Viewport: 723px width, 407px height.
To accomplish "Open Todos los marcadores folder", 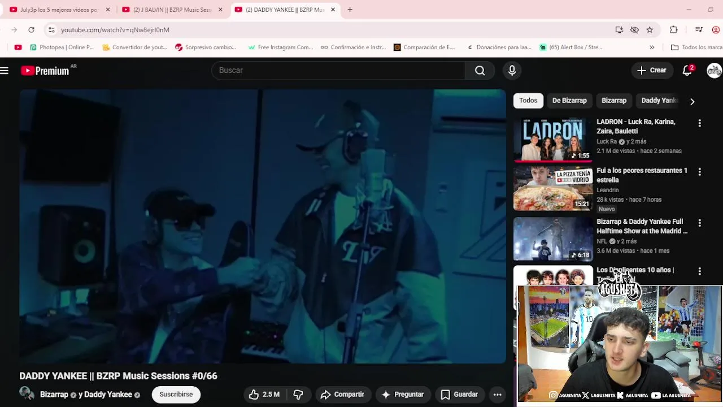I will click(x=696, y=47).
